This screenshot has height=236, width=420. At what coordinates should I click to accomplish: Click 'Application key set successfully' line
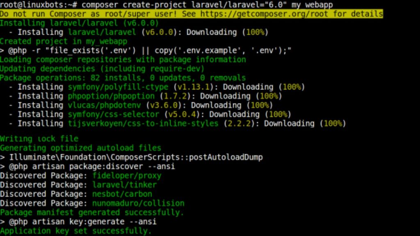coord(76,231)
